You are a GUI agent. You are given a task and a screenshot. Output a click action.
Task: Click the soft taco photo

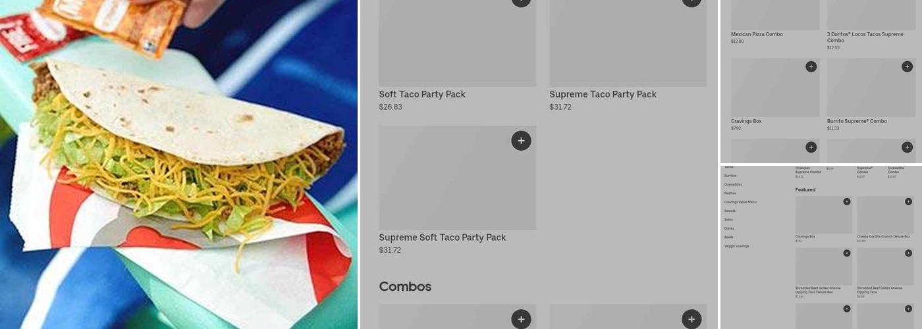click(178, 164)
